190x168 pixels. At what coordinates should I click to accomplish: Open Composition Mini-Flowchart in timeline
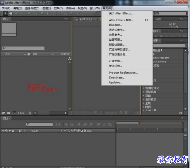tap(58, 124)
